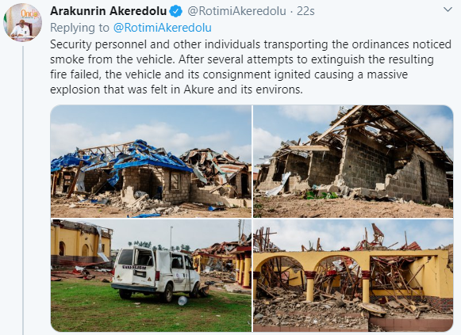View photo of collapsed block-wall building
The height and width of the screenshot is (335, 461).
(353, 162)
